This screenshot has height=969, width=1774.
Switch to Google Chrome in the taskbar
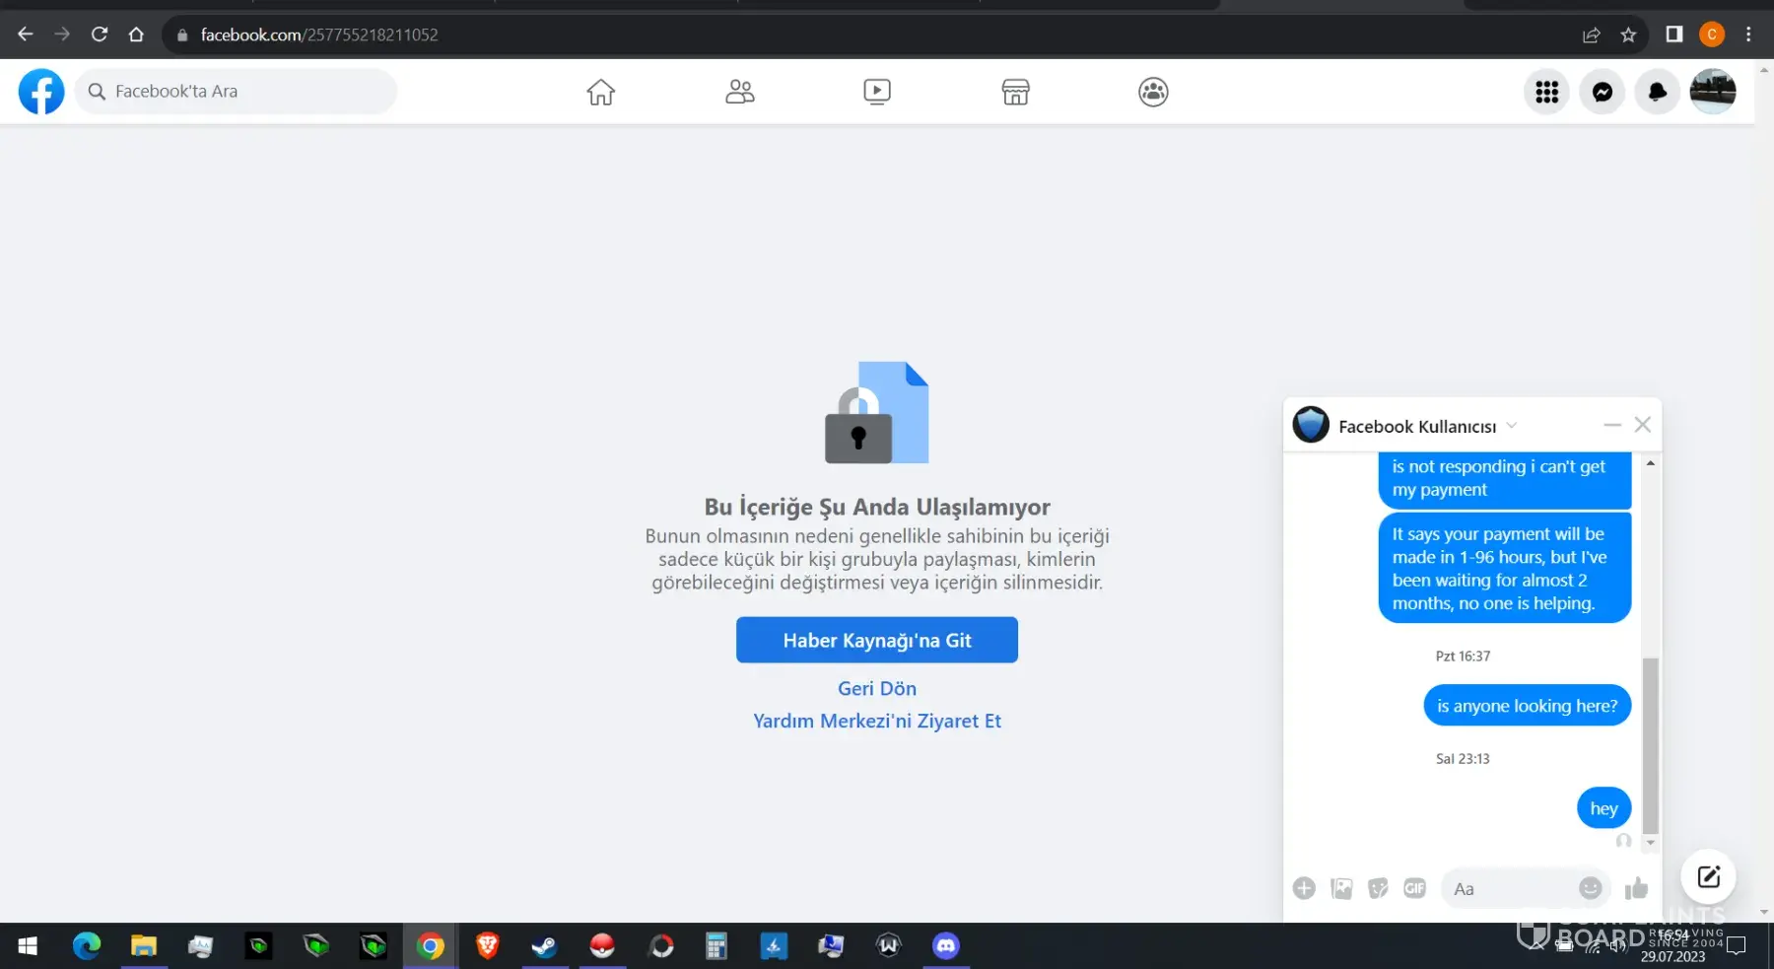tap(430, 946)
